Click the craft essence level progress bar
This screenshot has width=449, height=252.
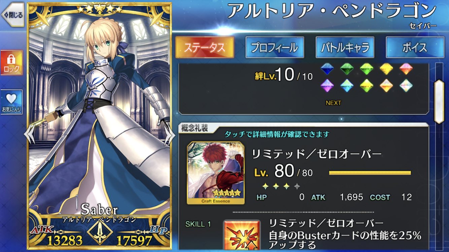click(370, 173)
